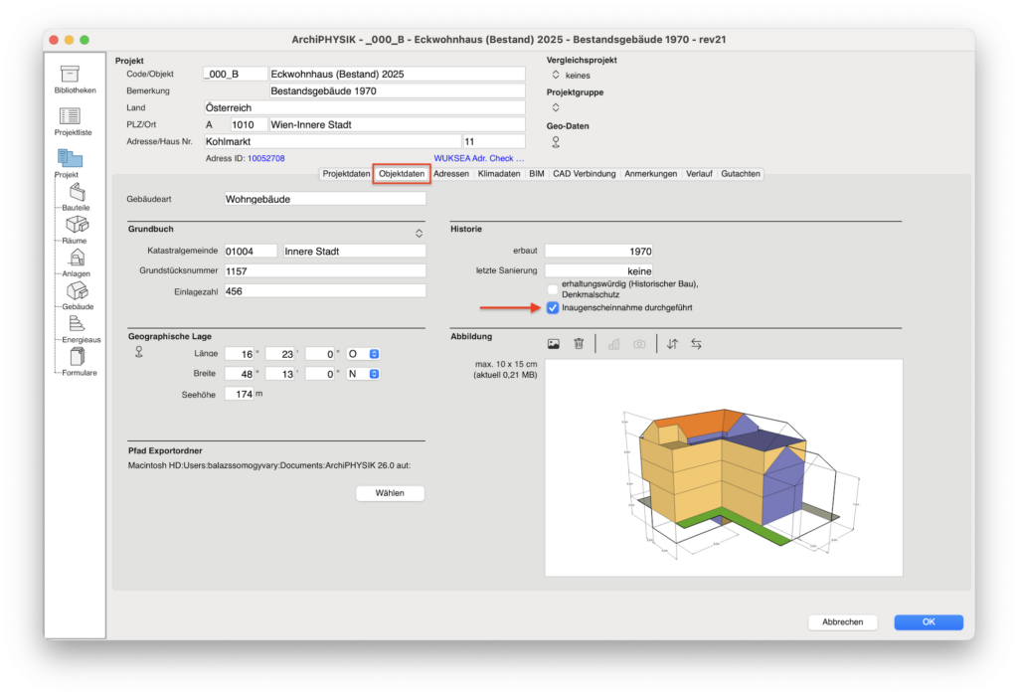The image size is (1018, 697).
Task: Switch to the BIM tab
Action: pyautogui.click(x=536, y=174)
